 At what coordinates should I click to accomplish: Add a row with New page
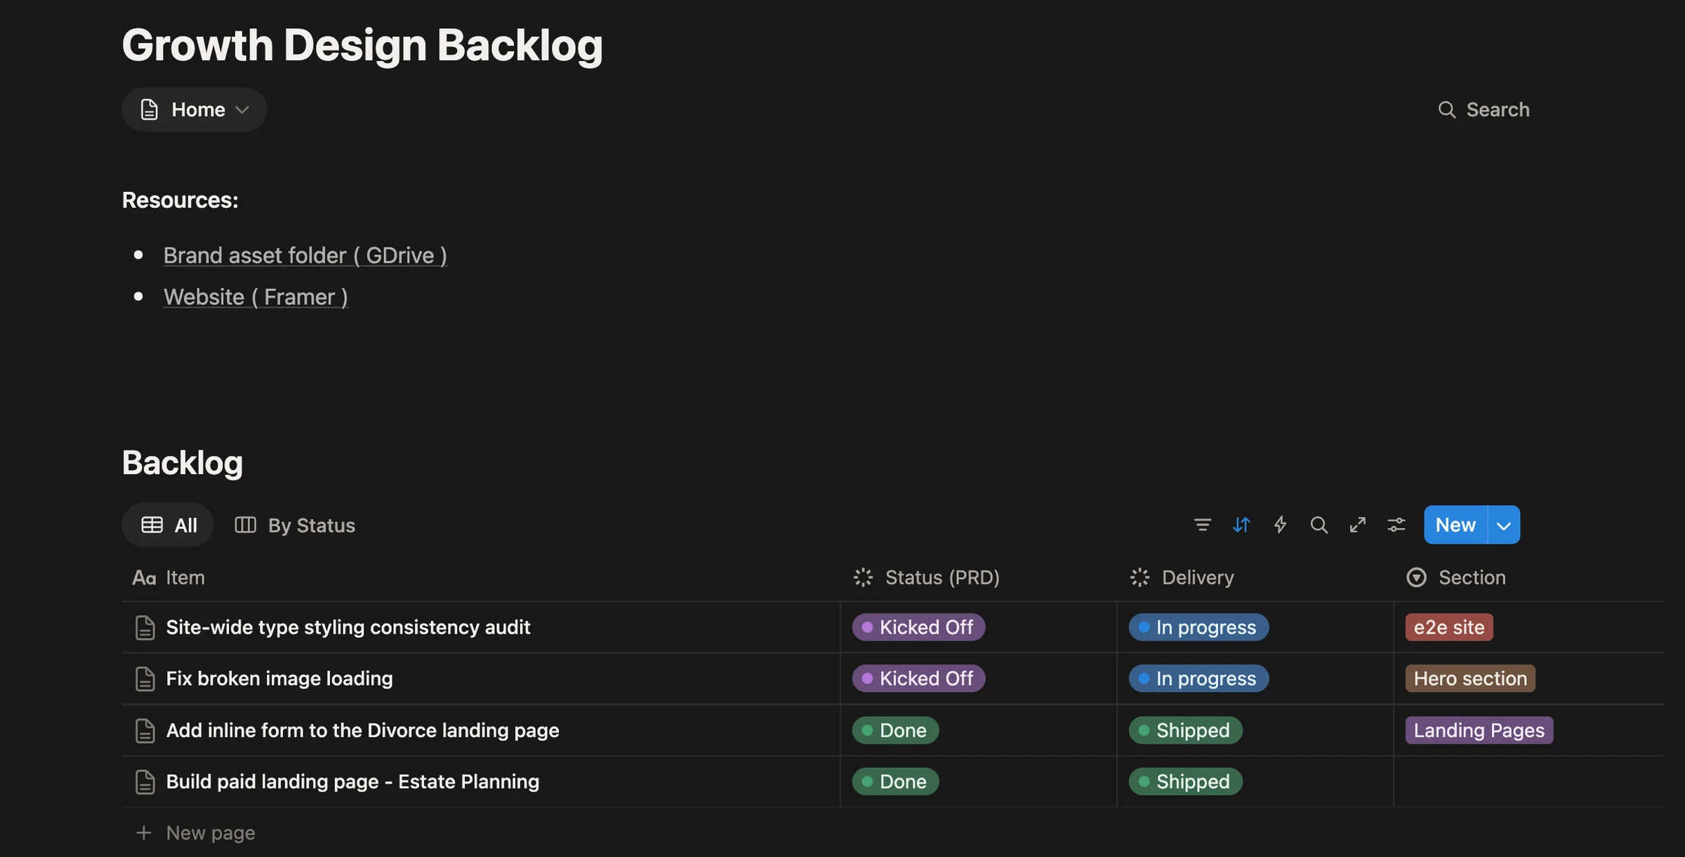tap(196, 832)
